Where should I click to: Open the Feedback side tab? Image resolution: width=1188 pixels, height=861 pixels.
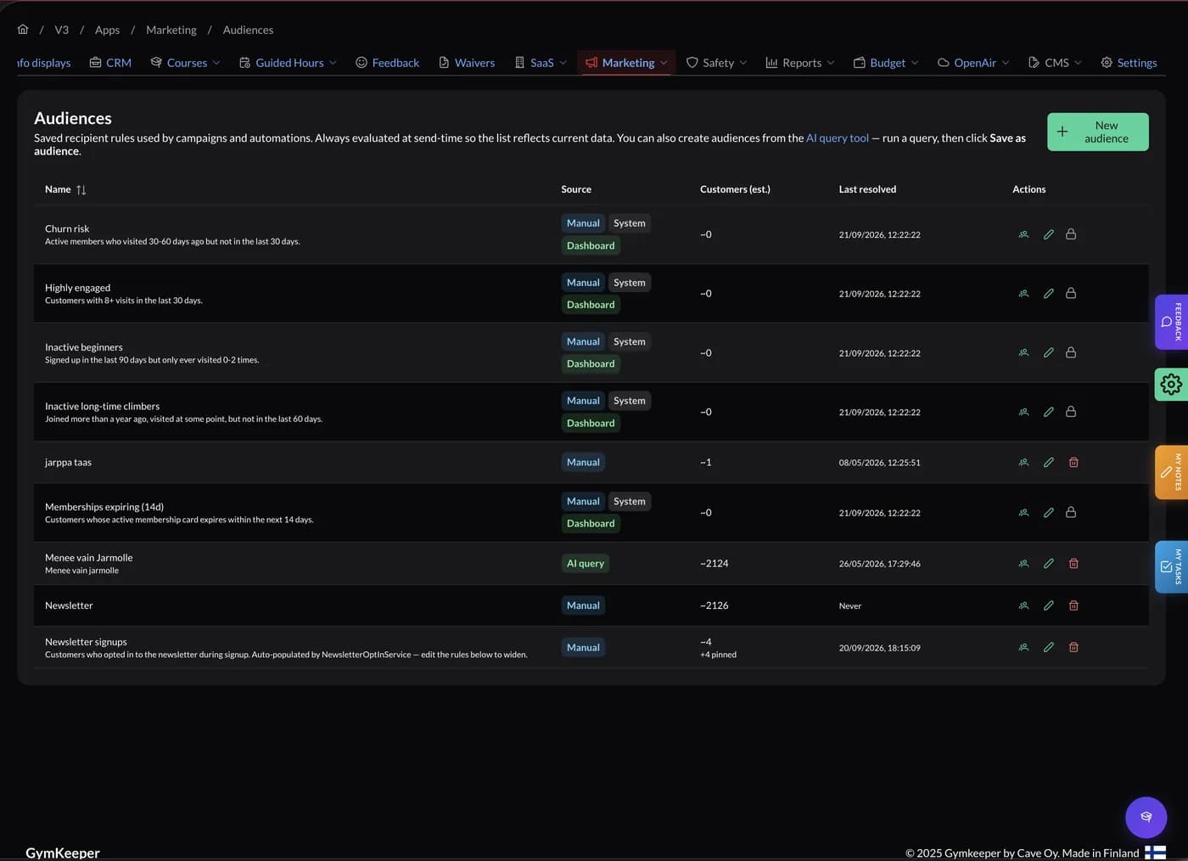1171,322
